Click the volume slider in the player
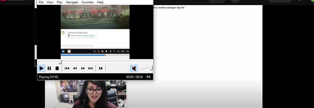Viewport: 314px width, 108px height. pyautogui.click(x=146, y=68)
